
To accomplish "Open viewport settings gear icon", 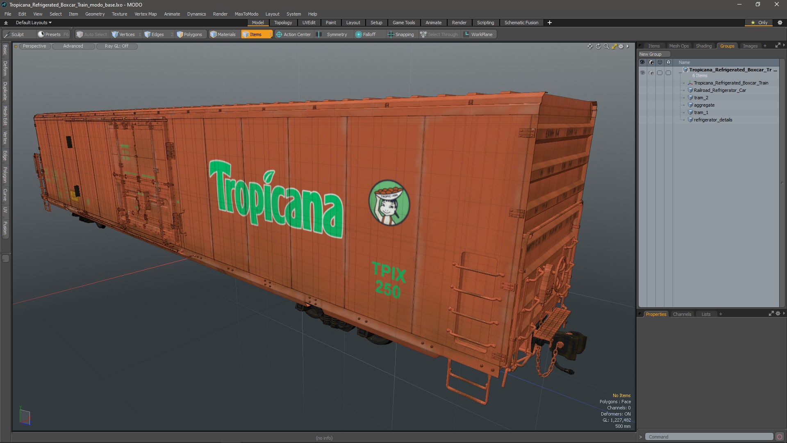I will point(621,46).
